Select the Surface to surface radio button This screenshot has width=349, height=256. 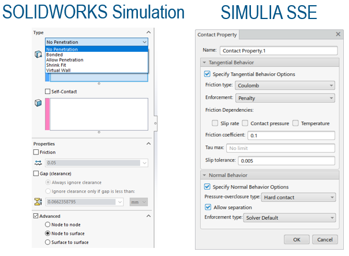click(48, 242)
